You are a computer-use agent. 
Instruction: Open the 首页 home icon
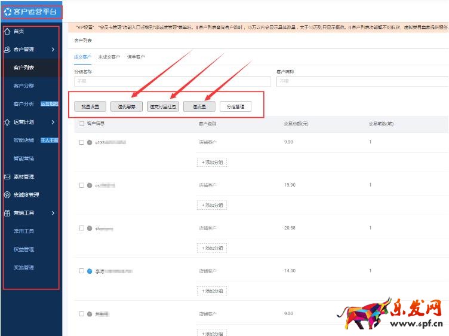coord(7,31)
